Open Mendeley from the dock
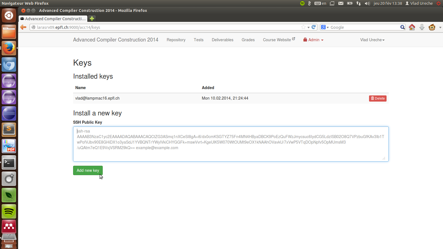 tap(9, 227)
